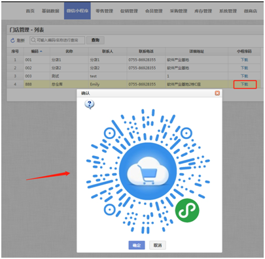265x259 pixels.
Task: Click the shopping cart cloud logo in the QR code
Action: [148, 171]
